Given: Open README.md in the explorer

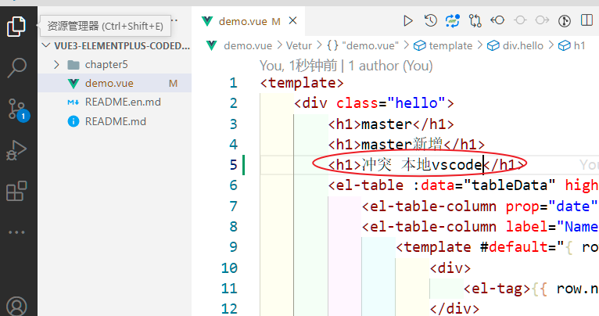Looking at the screenshot, I should [115, 121].
